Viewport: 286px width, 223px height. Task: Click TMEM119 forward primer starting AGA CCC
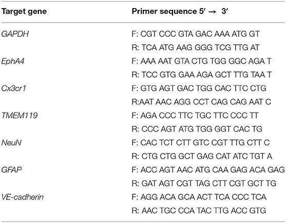(195, 116)
